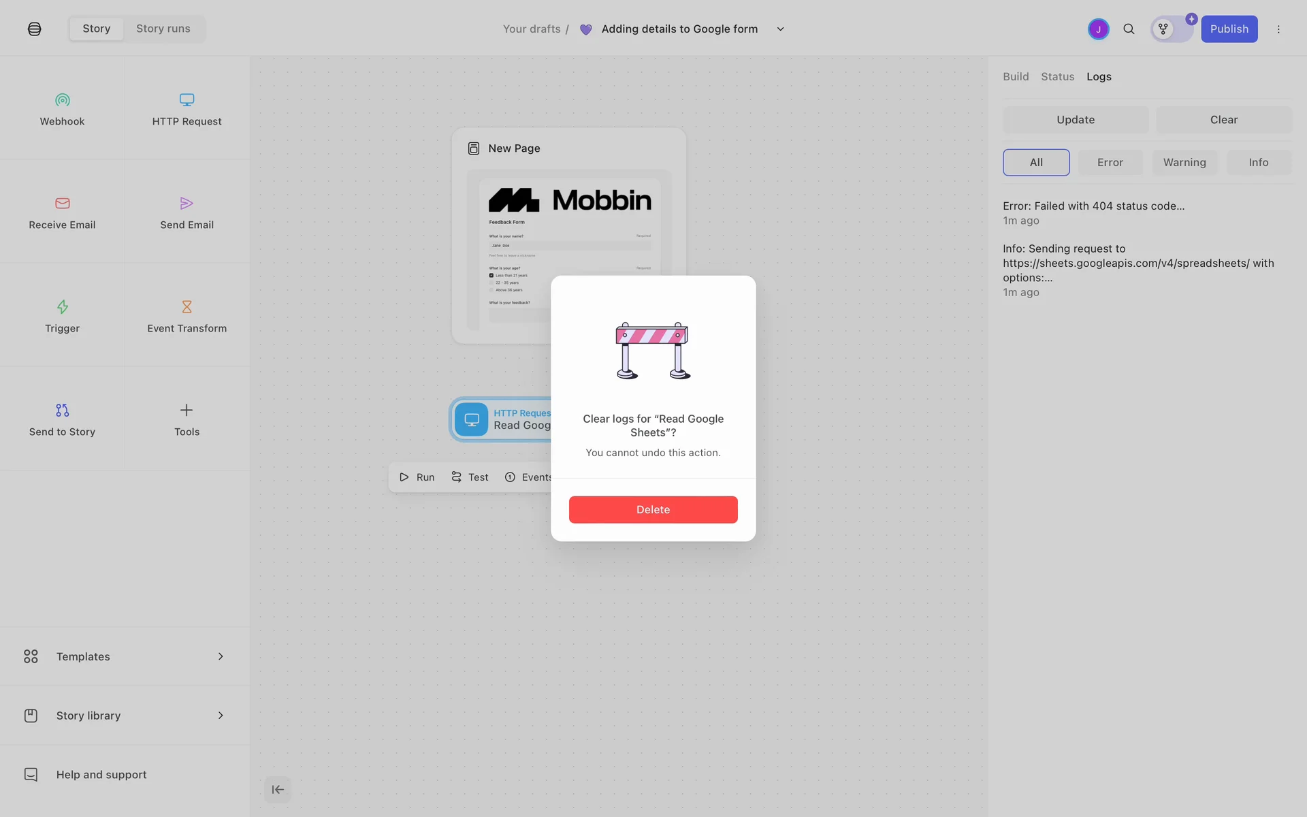Expand the Story library section
This screenshot has width=1307, height=817.
click(x=125, y=716)
